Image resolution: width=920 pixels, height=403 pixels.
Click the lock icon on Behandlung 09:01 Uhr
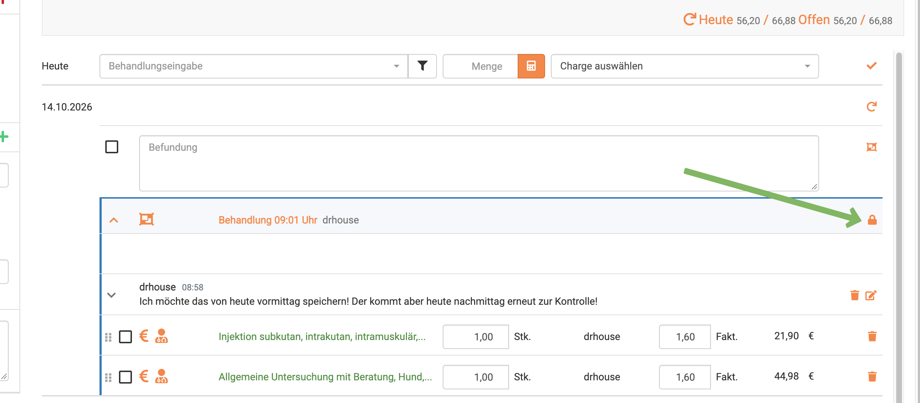point(872,219)
